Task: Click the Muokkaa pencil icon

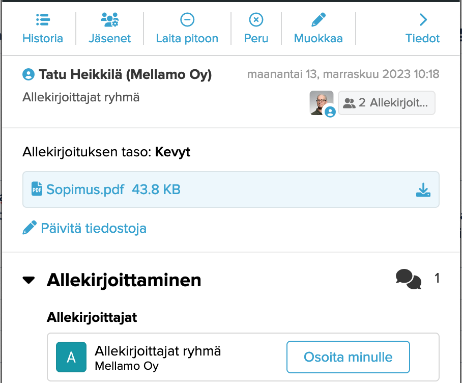Action: (319, 20)
